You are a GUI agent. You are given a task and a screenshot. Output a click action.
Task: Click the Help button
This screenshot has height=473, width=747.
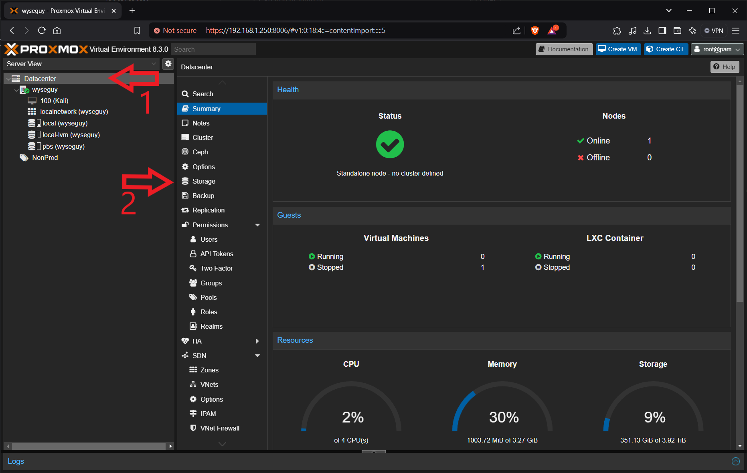click(725, 67)
